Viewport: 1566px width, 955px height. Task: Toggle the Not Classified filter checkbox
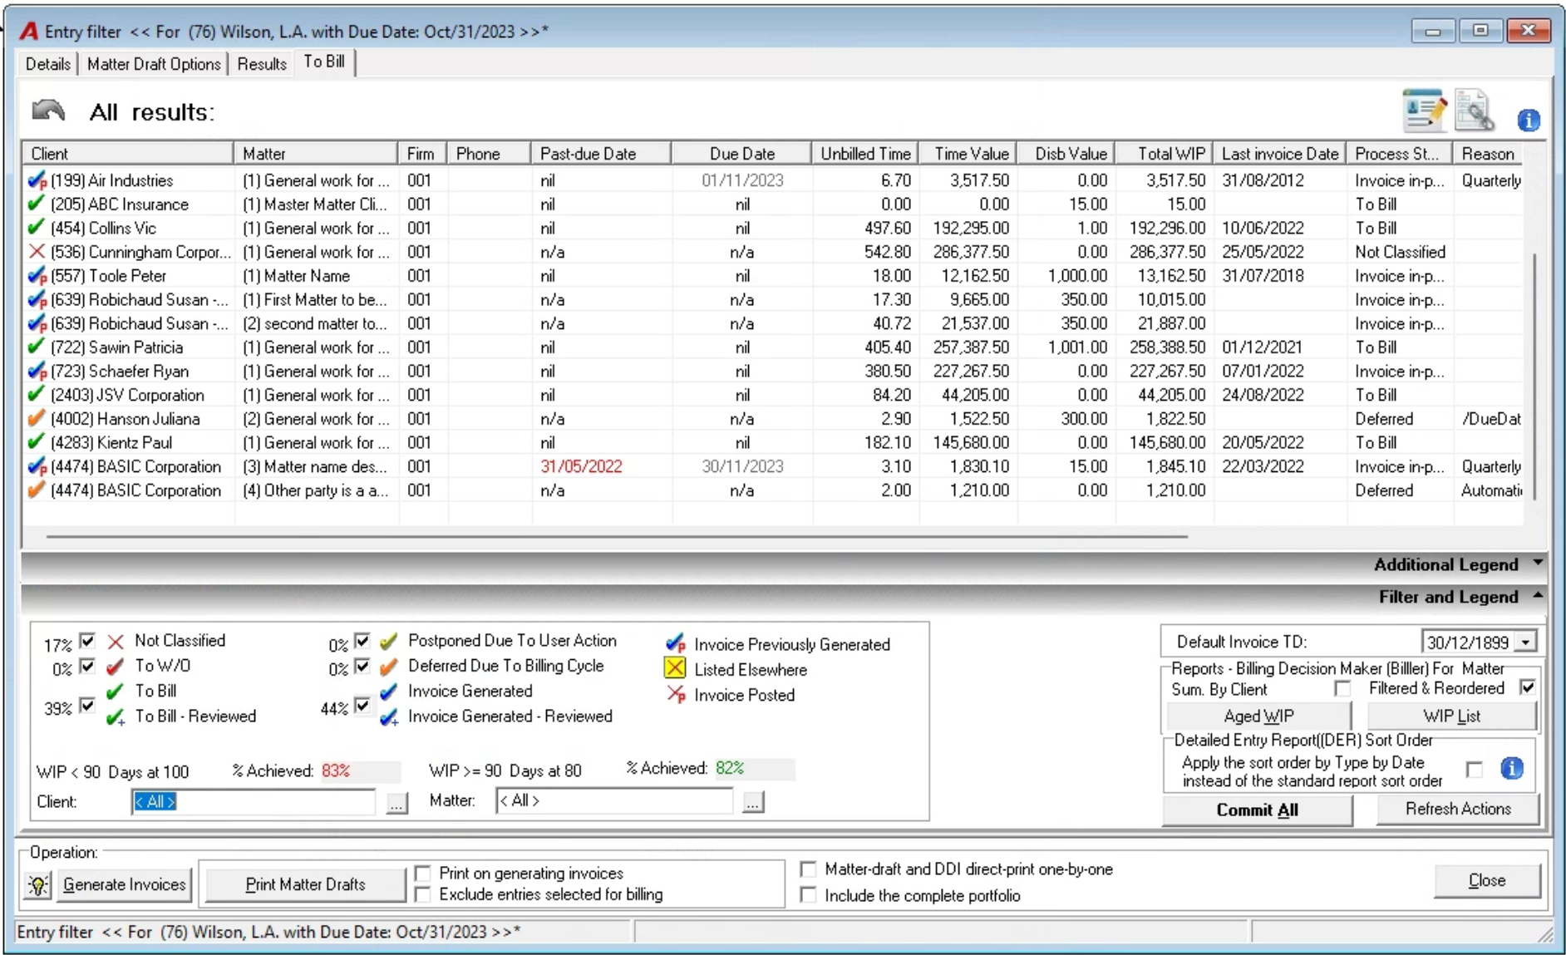86,641
